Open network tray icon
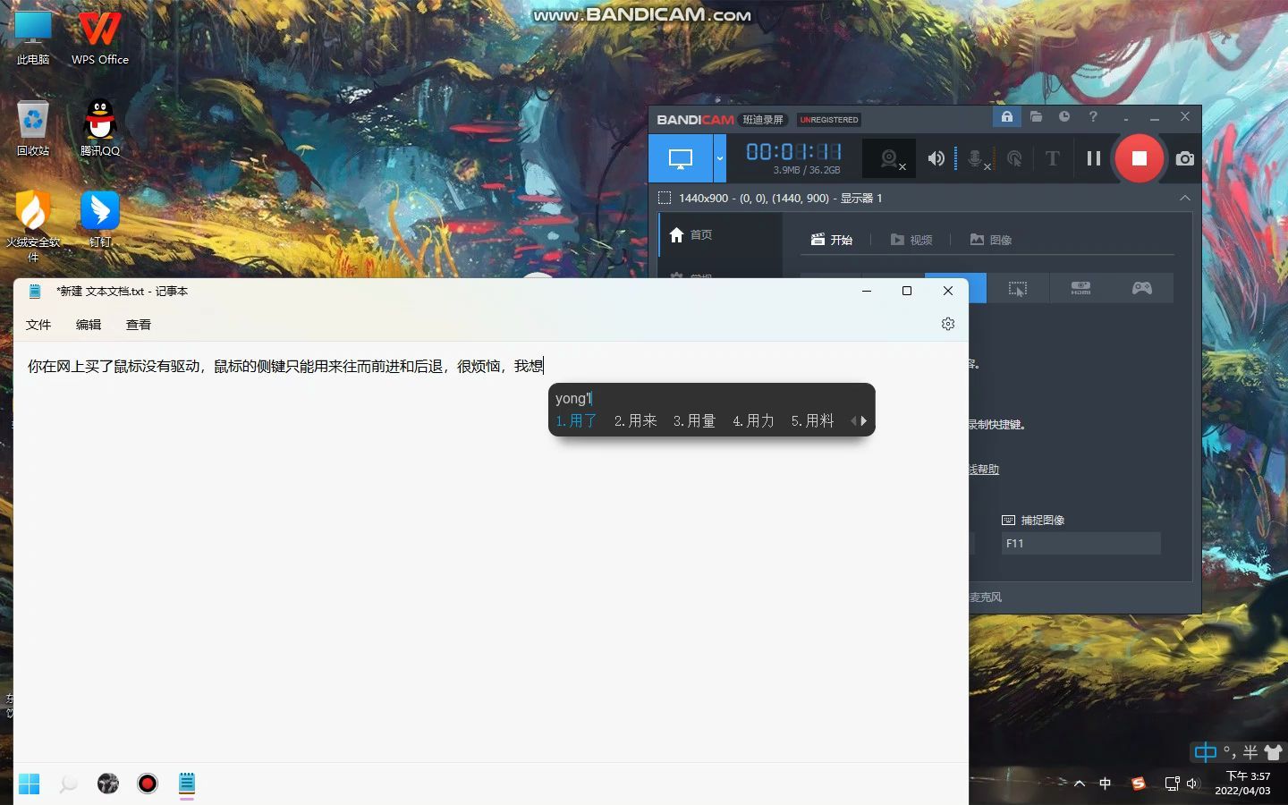Viewport: 1288px width, 805px height. (x=1172, y=784)
